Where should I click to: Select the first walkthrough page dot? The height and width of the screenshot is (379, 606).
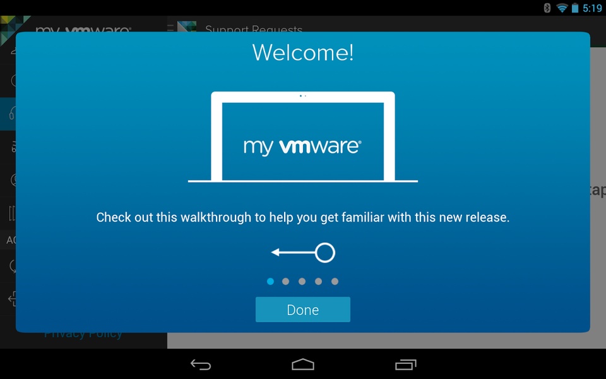coord(271,281)
